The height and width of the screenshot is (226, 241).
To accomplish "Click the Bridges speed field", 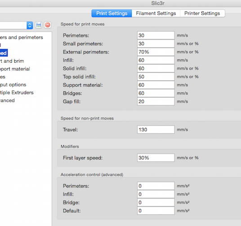I will [x=156, y=93].
